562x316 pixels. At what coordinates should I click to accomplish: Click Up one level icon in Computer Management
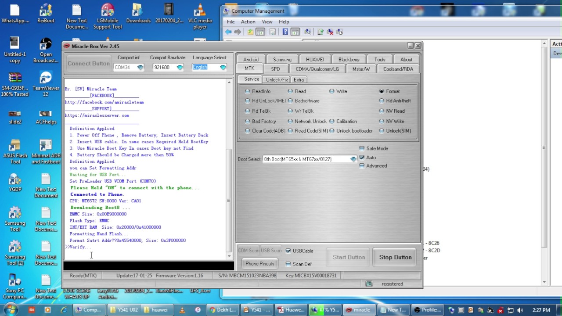click(x=250, y=32)
